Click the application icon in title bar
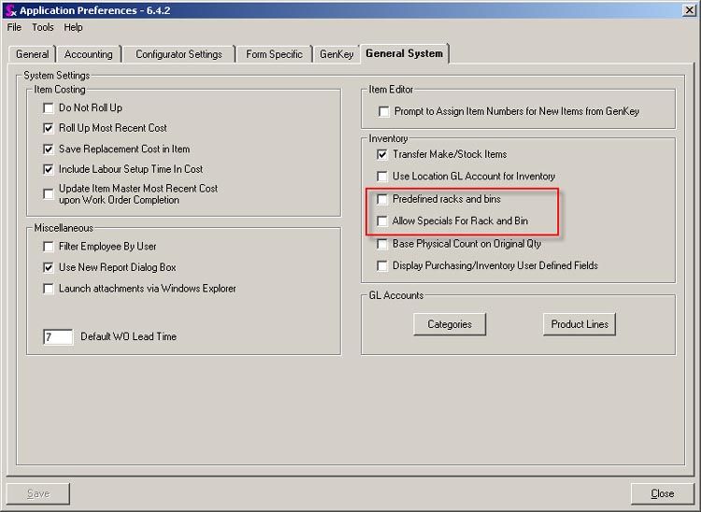The image size is (701, 512). tap(10, 10)
